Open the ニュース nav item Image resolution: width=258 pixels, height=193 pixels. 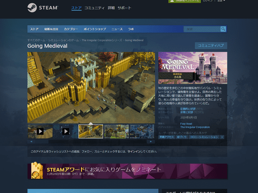pos(117,29)
